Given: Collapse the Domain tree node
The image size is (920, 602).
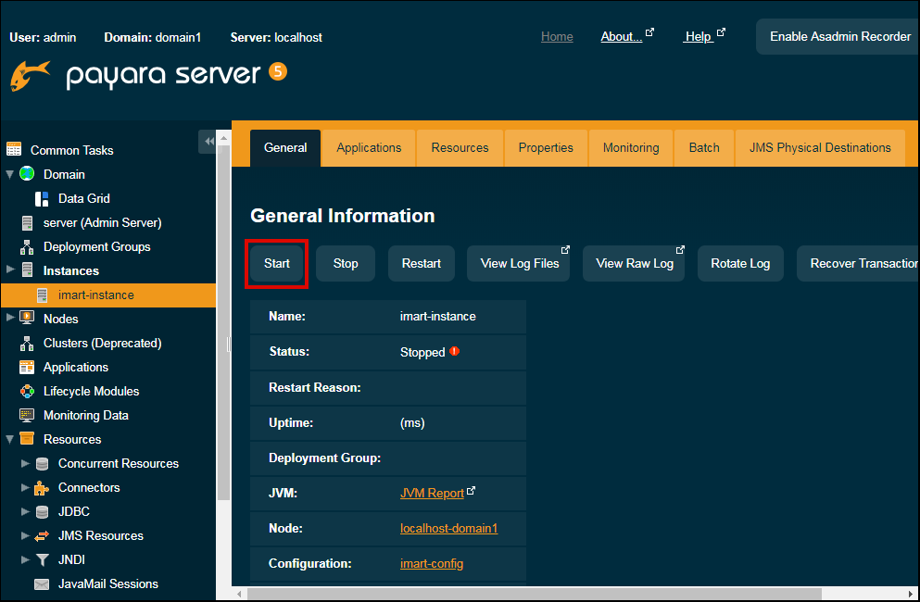Looking at the screenshot, I should point(10,174).
